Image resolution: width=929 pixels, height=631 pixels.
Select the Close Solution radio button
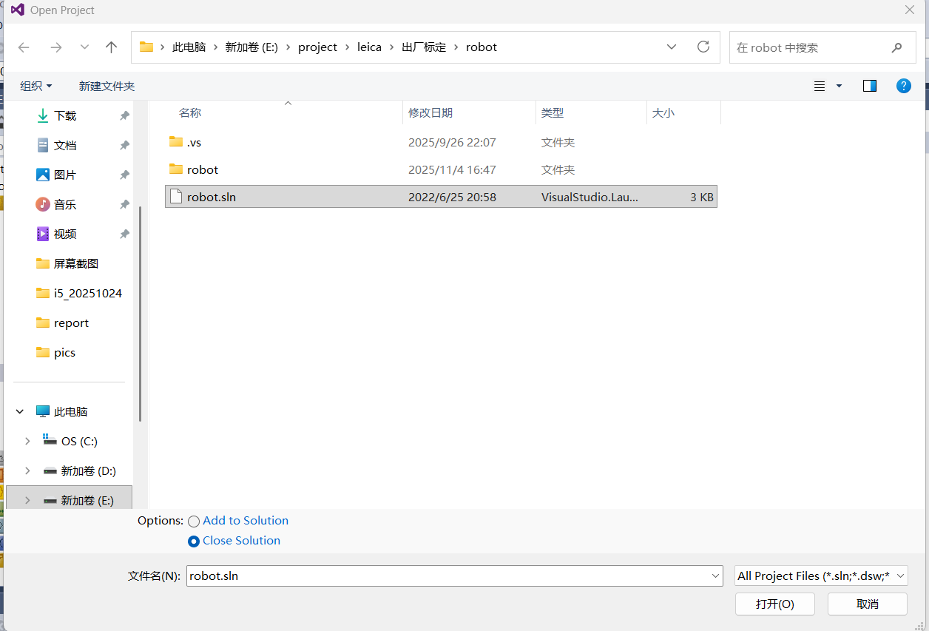(x=194, y=541)
